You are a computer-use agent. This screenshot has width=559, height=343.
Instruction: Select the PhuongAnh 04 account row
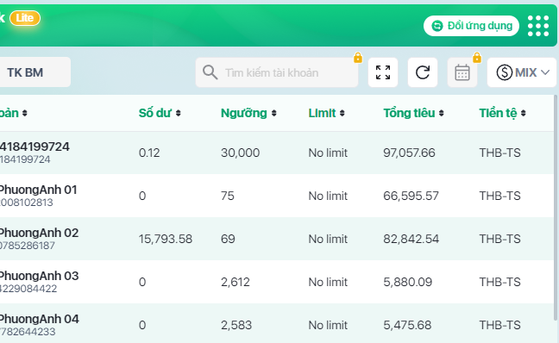pos(277,323)
